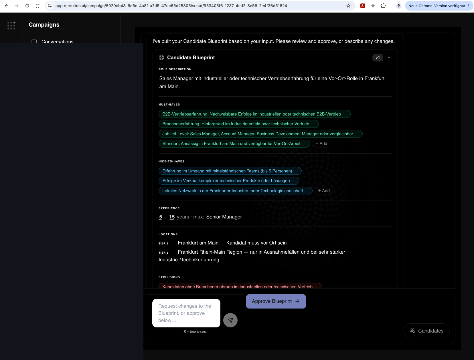
Task: Add a new nice-to-have criterion
Action: [324, 191]
